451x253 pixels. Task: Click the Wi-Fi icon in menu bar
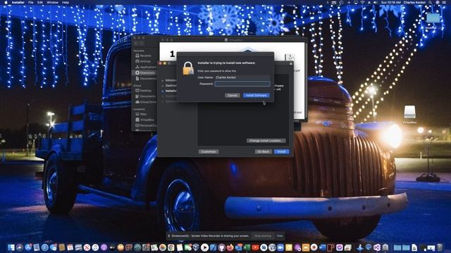coord(362,2)
